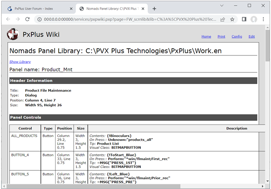271x189 pixels.
Task: Reload the current page
Action: (x=28, y=19)
